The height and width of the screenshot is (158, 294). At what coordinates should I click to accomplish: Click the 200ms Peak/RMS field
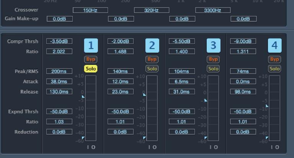(x=59, y=71)
